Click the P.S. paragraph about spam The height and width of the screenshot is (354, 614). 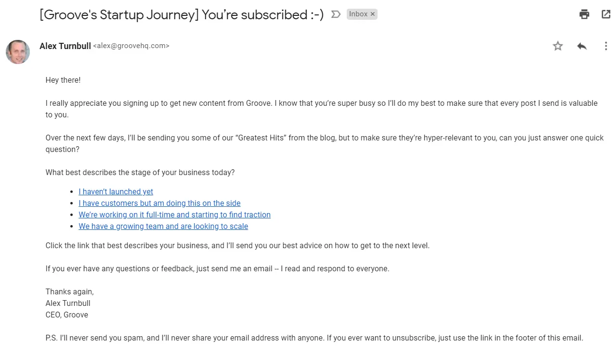tap(314, 338)
